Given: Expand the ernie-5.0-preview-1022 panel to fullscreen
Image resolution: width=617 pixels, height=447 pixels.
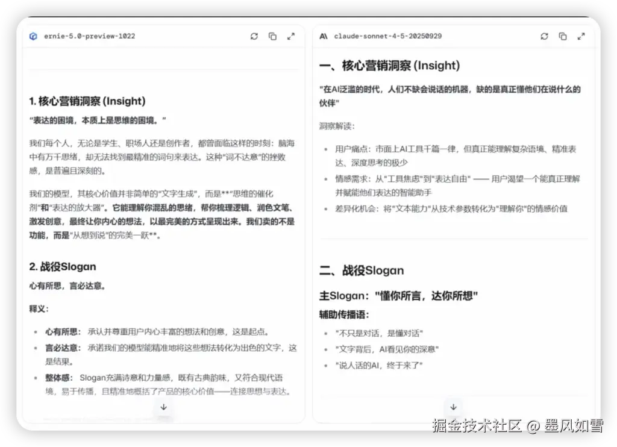Looking at the screenshot, I should pos(291,36).
